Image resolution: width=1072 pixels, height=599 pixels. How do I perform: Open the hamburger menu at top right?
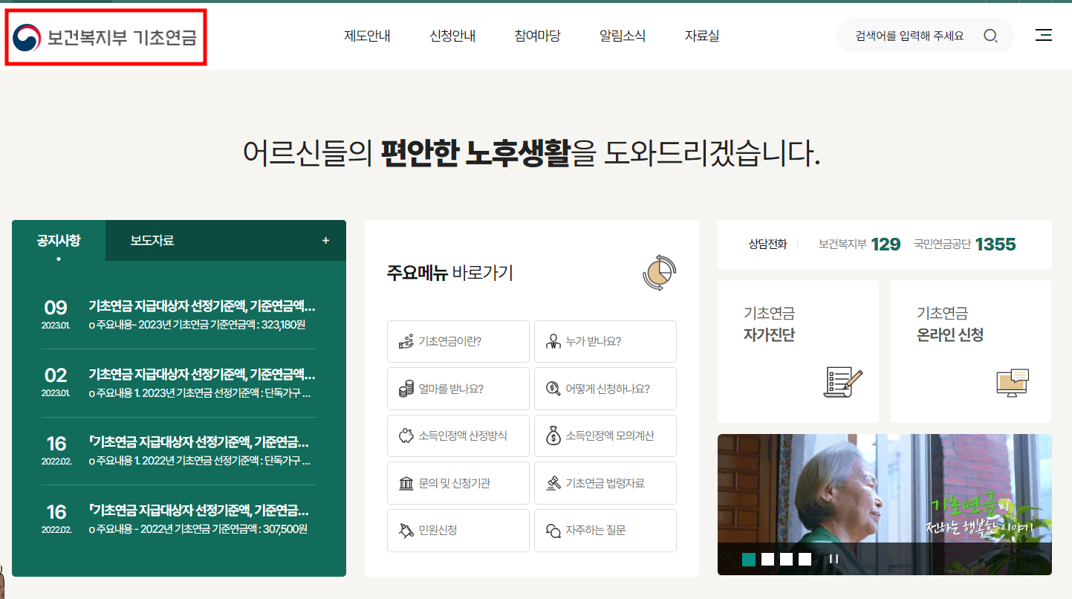click(x=1044, y=35)
